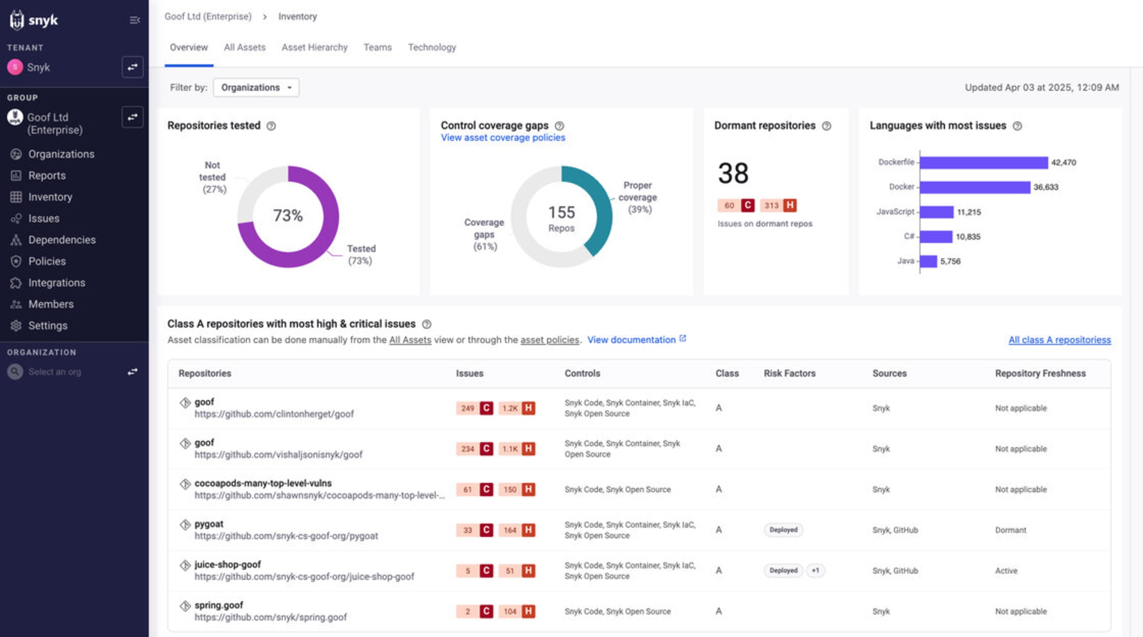1143x637 pixels.
Task: Click the Inventory breadcrumb
Action: (x=297, y=17)
